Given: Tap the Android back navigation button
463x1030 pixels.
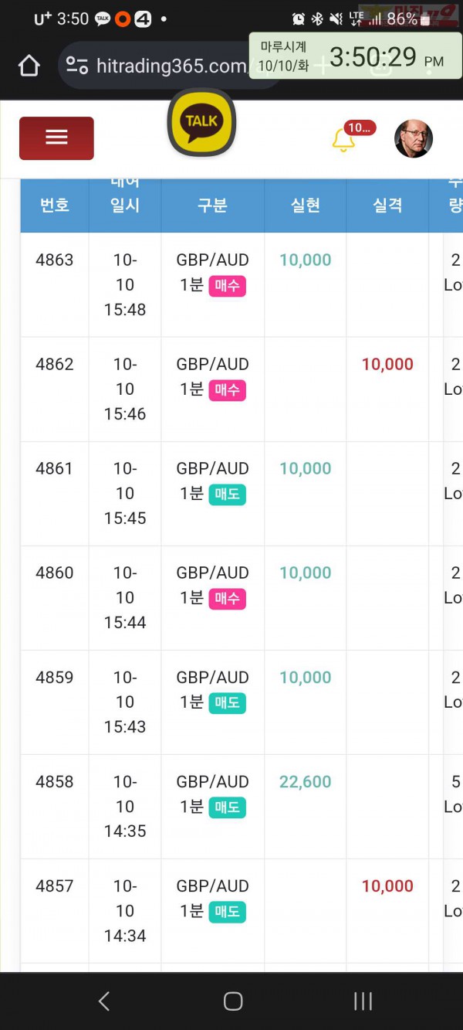Looking at the screenshot, I should click(104, 1001).
